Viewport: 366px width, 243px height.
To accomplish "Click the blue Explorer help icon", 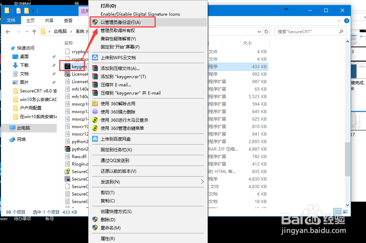I will (346, 21).
